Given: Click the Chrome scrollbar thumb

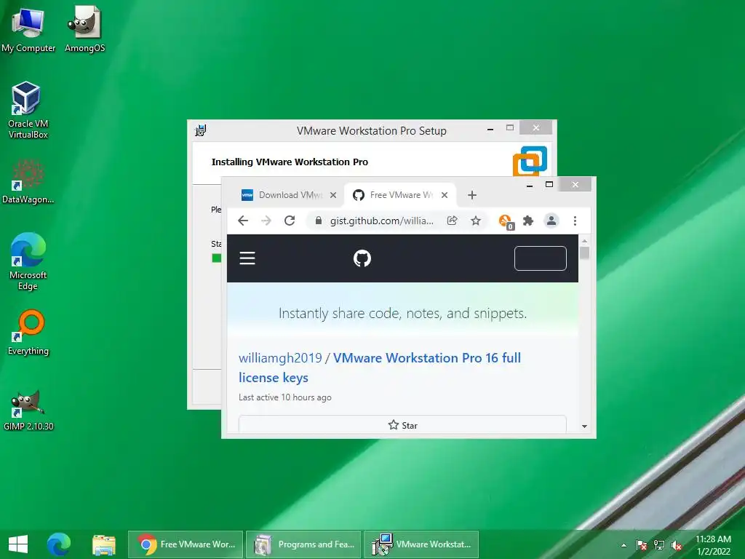Looking at the screenshot, I should point(584,253).
